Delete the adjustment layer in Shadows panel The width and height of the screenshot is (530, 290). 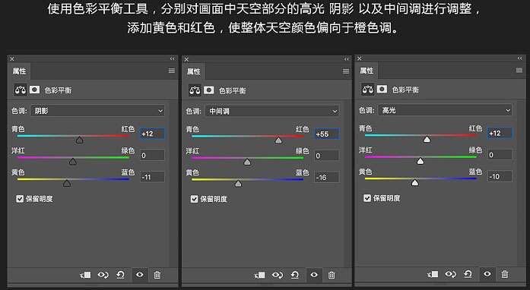(x=157, y=275)
